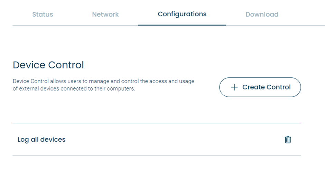Click the Device Control description paragraph

click(x=103, y=85)
